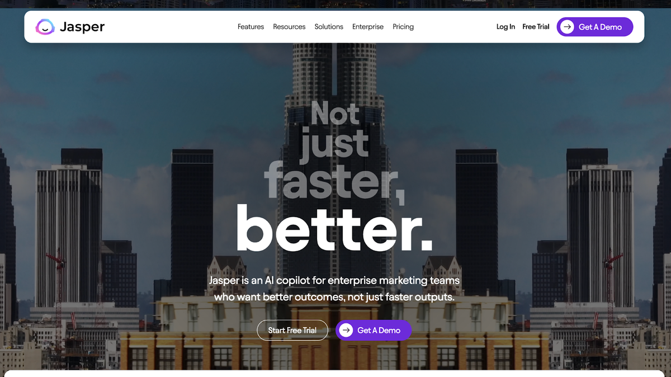Click the arrow circle icon in hero demo button
Viewport: 671px width, 377px height.
click(x=346, y=330)
